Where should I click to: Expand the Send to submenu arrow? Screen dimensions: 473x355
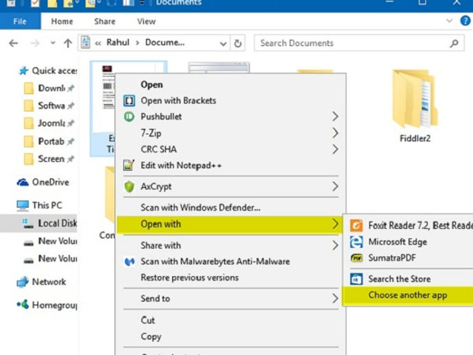coord(335,299)
